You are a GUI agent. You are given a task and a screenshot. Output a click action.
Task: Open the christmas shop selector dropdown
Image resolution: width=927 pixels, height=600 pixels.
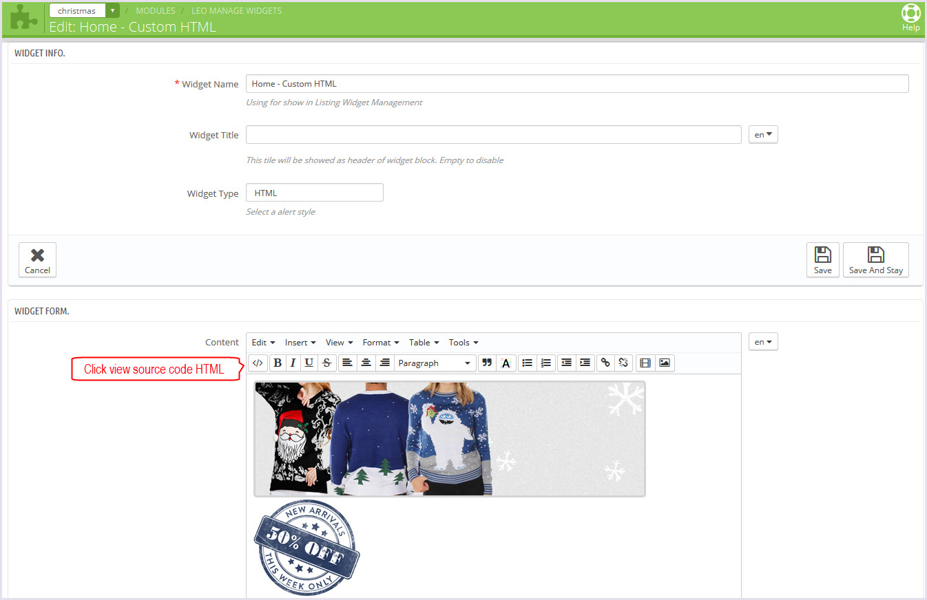click(x=85, y=10)
